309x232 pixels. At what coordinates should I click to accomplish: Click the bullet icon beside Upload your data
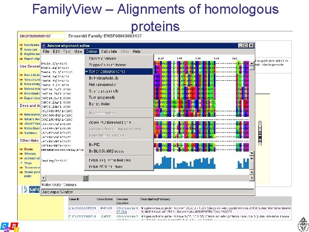pos(21,89)
